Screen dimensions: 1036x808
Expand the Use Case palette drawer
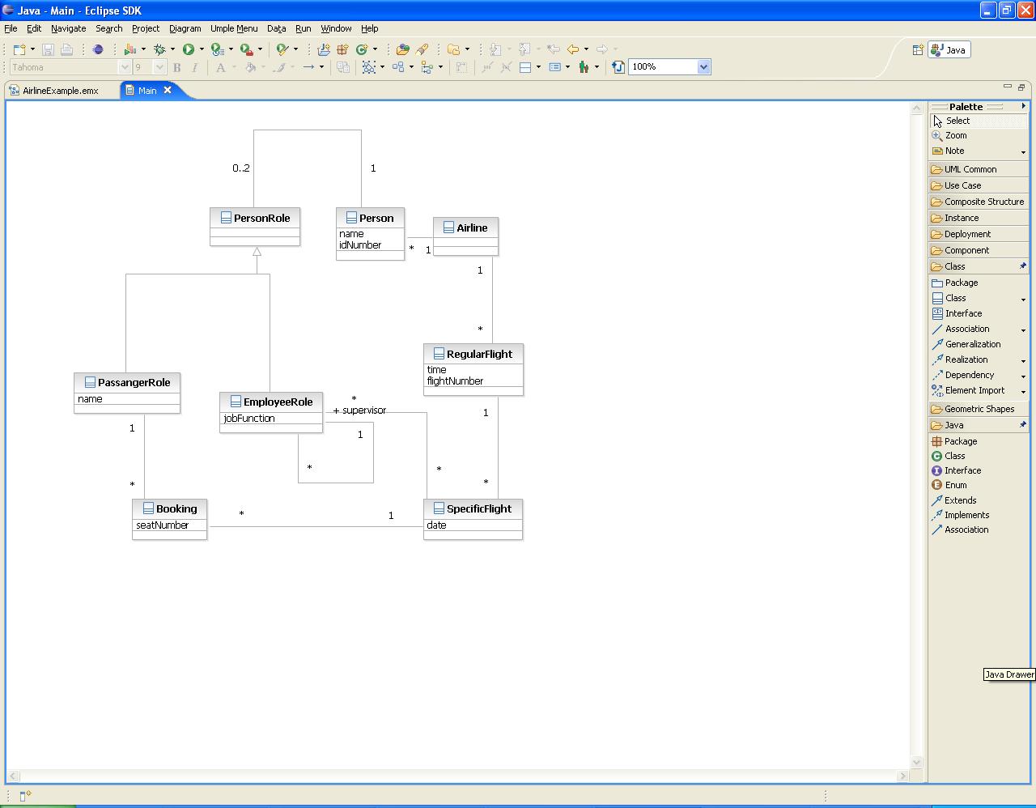point(962,185)
